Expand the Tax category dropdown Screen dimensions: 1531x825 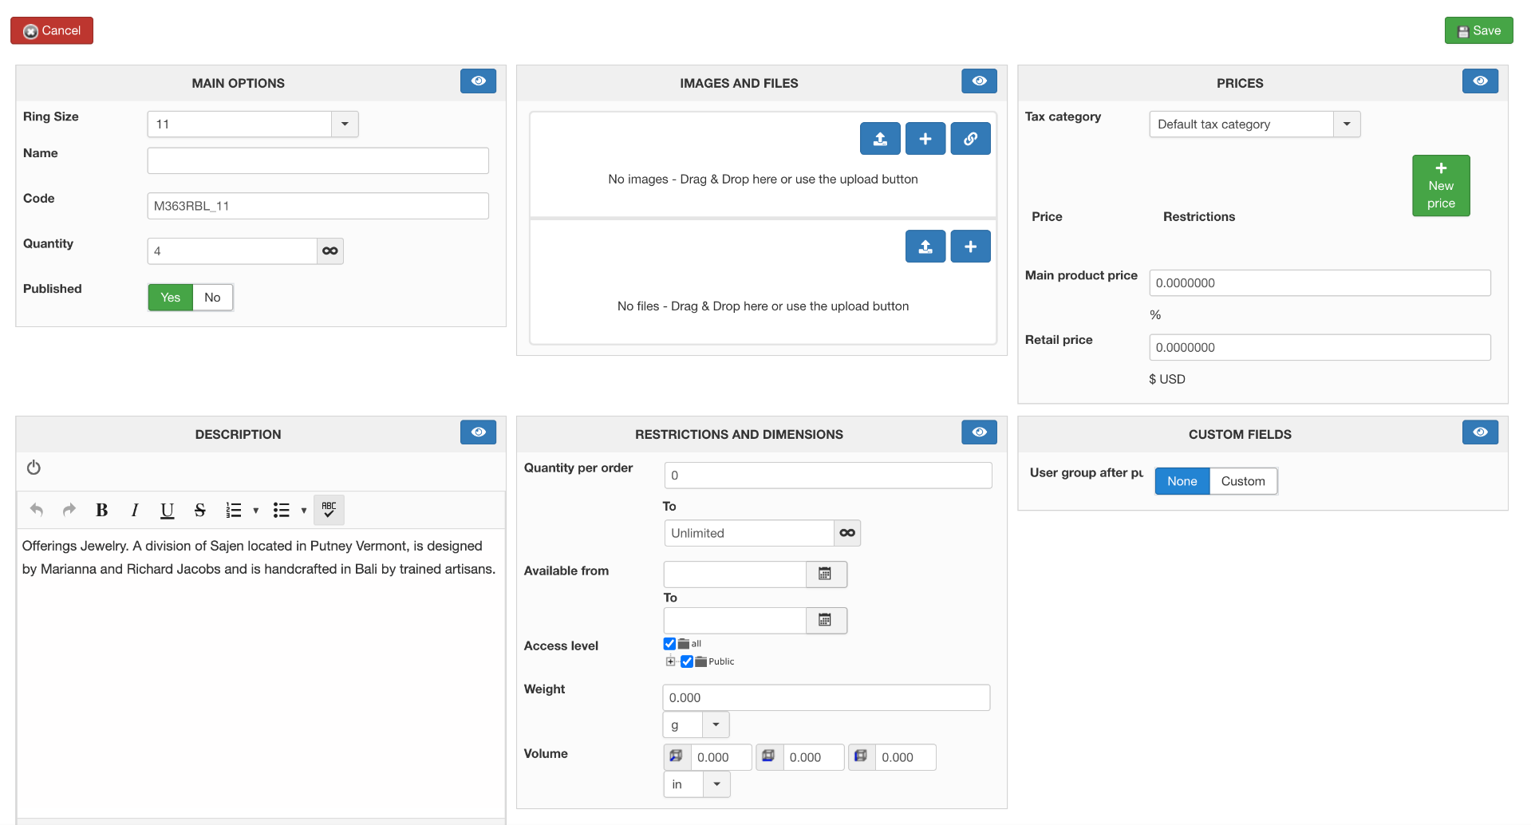tap(1347, 124)
